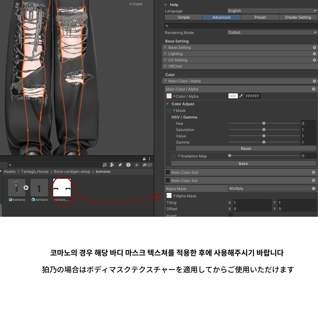Select the second komano prefab thumbnail
This screenshot has height=318, width=318.
39,188
